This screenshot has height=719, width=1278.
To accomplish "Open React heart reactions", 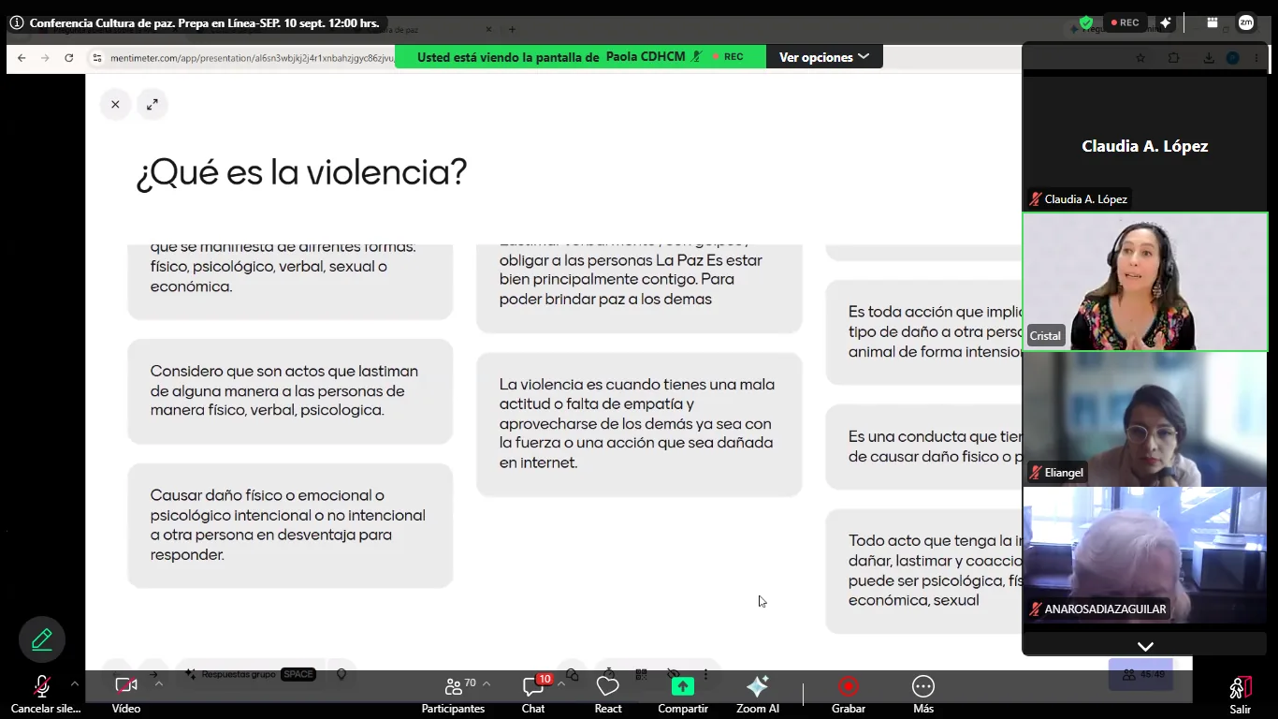I will pyautogui.click(x=608, y=694).
